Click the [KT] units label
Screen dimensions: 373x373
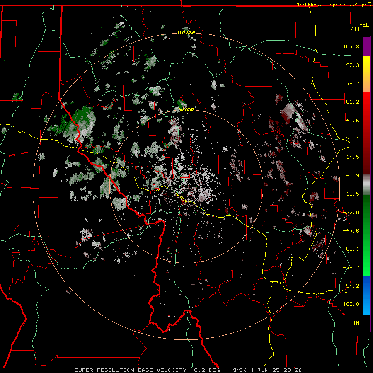pyautogui.click(x=354, y=29)
